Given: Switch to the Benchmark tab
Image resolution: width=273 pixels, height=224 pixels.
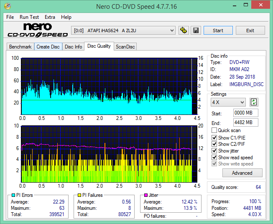Looking at the screenshot, I should [20, 47].
